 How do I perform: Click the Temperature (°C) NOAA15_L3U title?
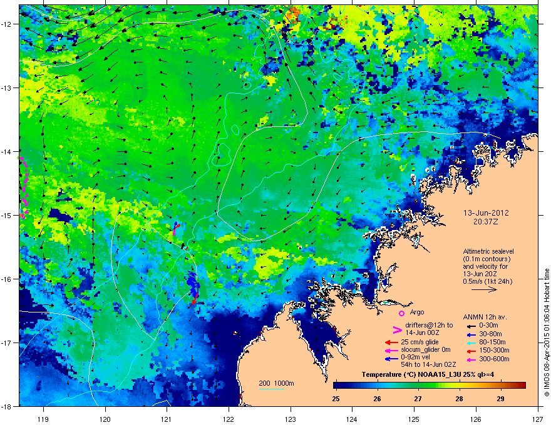pyautogui.click(x=428, y=374)
